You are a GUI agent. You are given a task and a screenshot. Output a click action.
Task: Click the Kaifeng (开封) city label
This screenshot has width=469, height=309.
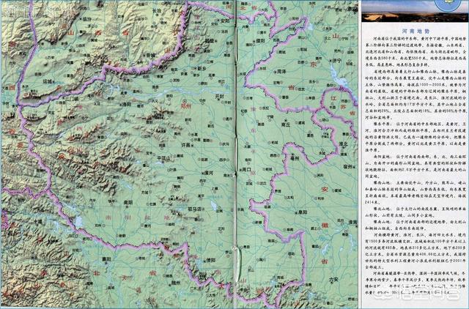click(219, 97)
